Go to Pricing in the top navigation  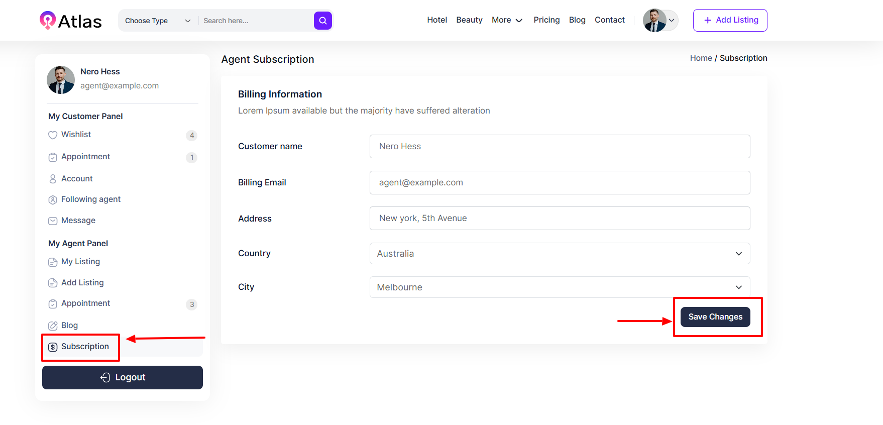(x=546, y=20)
